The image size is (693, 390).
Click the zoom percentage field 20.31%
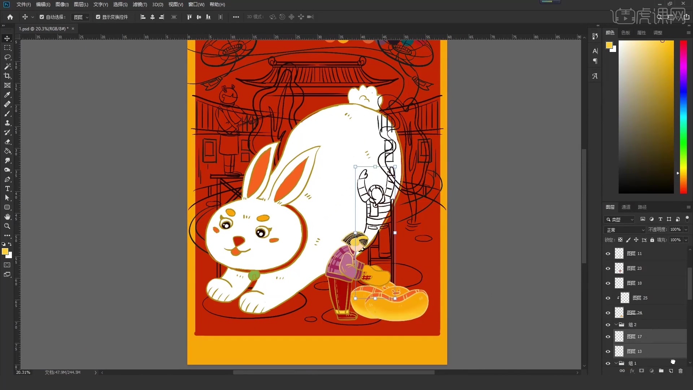(x=23, y=372)
